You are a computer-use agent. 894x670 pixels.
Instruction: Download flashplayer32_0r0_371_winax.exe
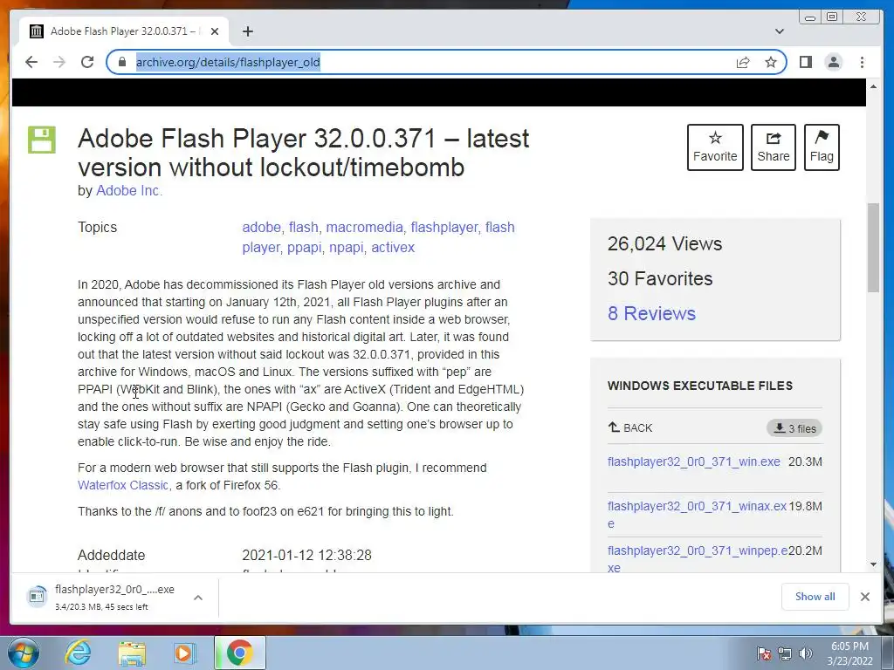[x=697, y=515]
